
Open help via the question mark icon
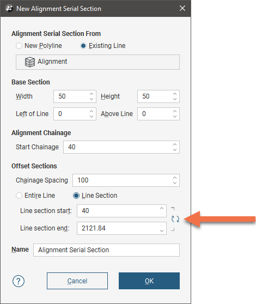(x=19, y=281)
